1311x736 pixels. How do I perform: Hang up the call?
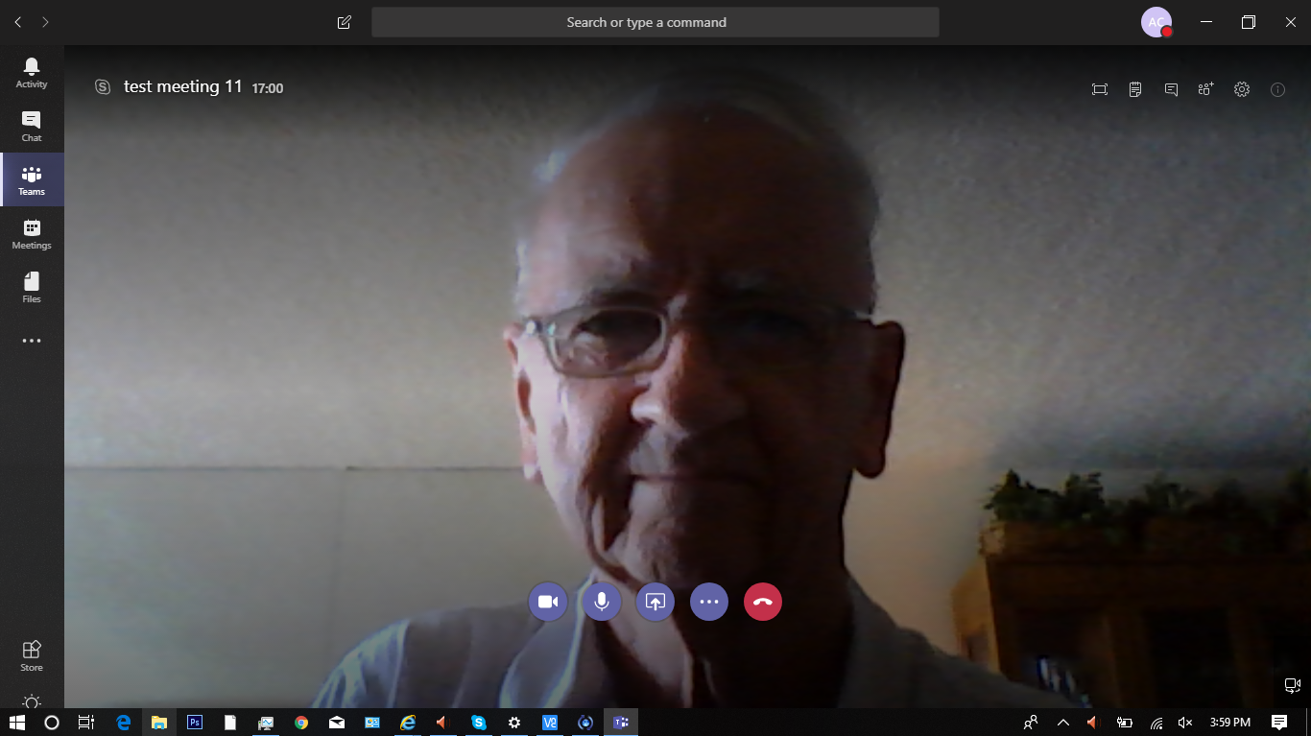click(x=763, y=602)
